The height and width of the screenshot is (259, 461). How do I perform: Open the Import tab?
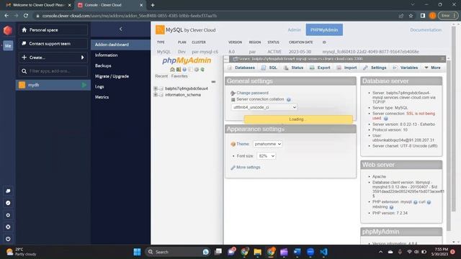point(346,68)
